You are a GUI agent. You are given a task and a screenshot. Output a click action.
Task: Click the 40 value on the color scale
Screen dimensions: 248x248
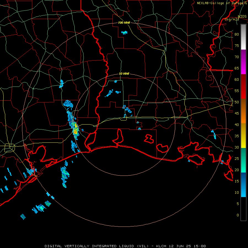(237, 125)
